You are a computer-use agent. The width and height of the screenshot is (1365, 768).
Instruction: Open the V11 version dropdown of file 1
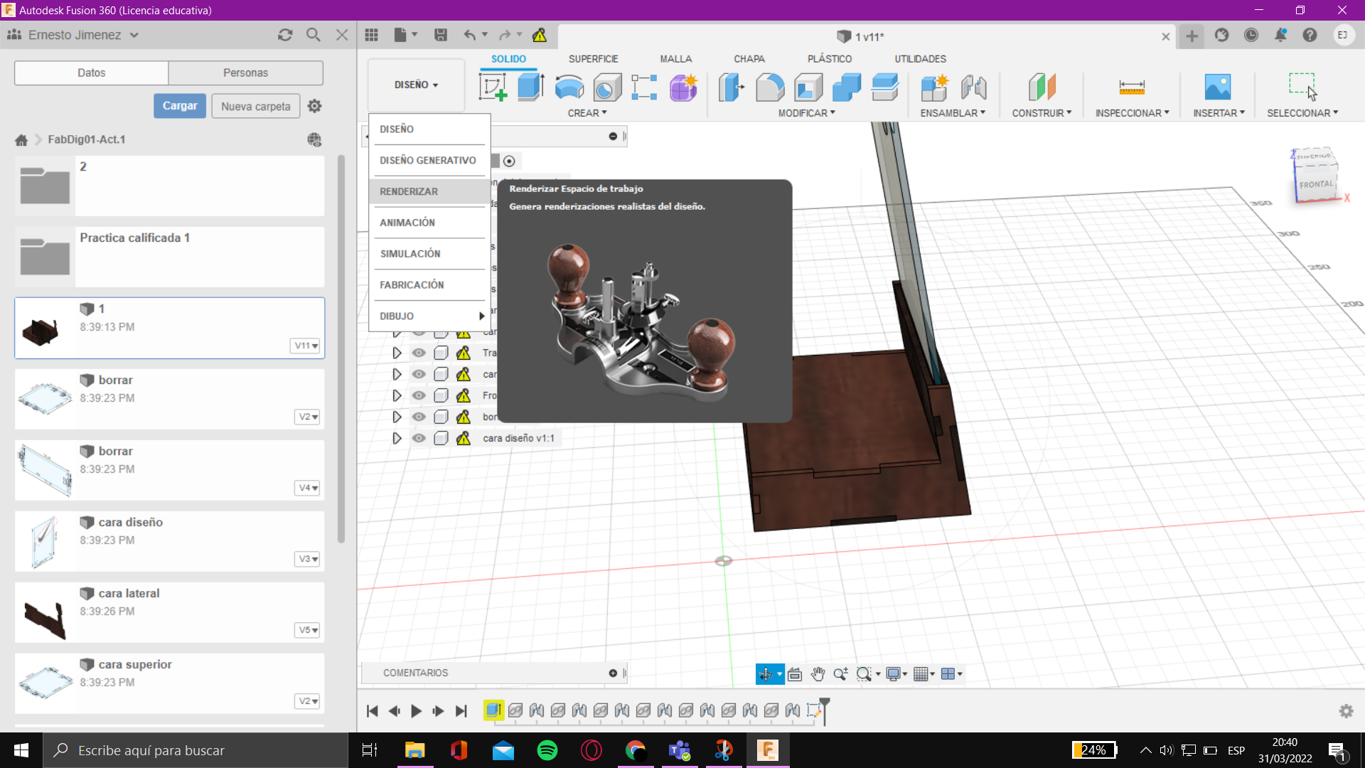(306, 346)
